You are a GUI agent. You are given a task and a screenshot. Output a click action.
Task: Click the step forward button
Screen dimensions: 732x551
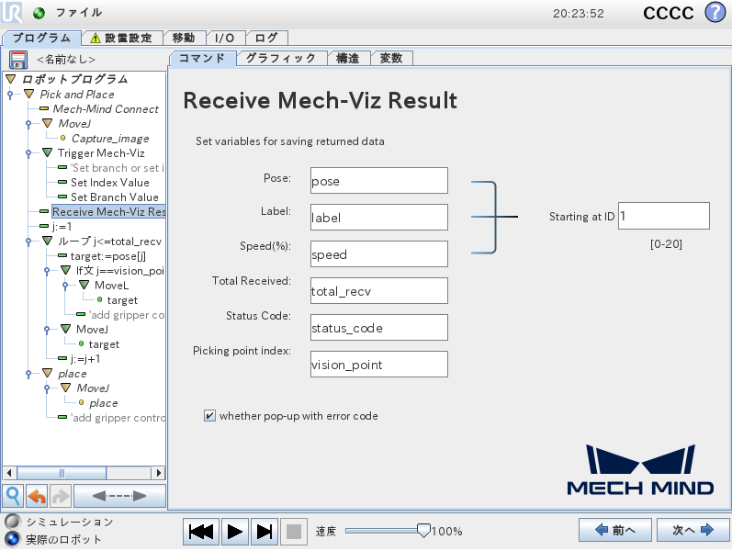coord(265,532)
